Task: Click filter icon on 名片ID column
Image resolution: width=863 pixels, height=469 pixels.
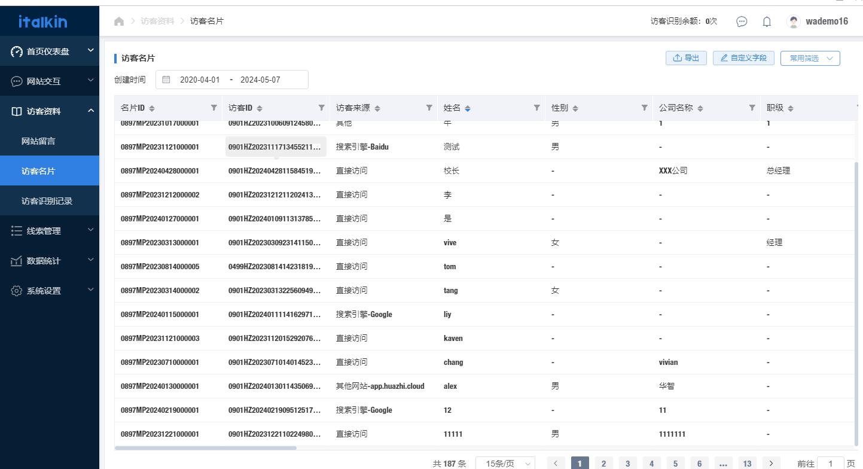Action: 214,108
